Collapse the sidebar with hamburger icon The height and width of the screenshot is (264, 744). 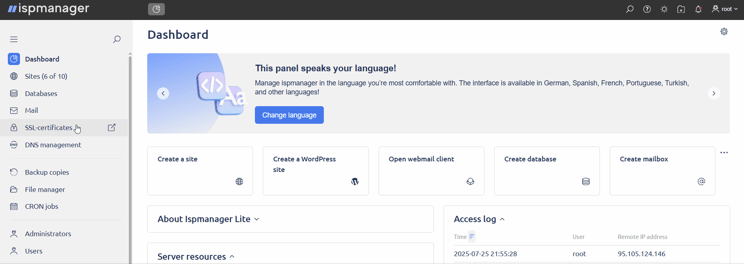click(x=14, y=39)
